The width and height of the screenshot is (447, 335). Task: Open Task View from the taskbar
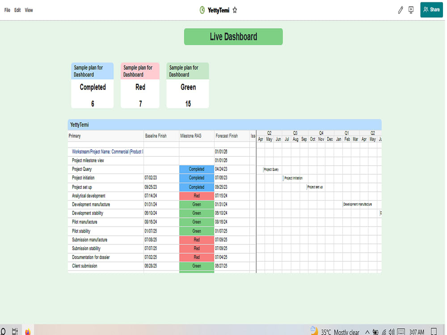coord(14,331)
